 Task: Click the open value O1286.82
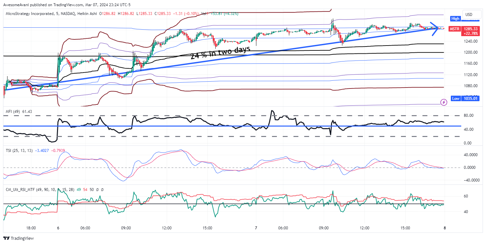(108, 14)
